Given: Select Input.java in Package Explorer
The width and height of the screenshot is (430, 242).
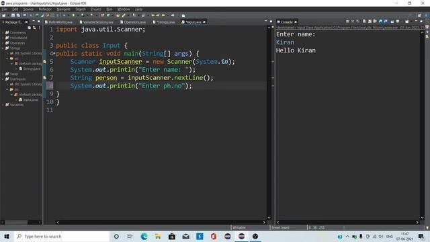Looking at the screenshot, I should [28, 100].
